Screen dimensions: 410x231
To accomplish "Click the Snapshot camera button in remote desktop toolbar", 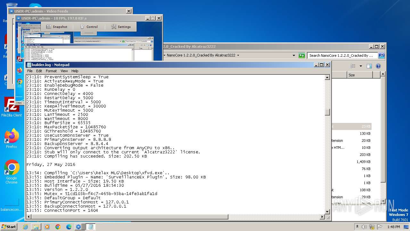I will 57,27.
